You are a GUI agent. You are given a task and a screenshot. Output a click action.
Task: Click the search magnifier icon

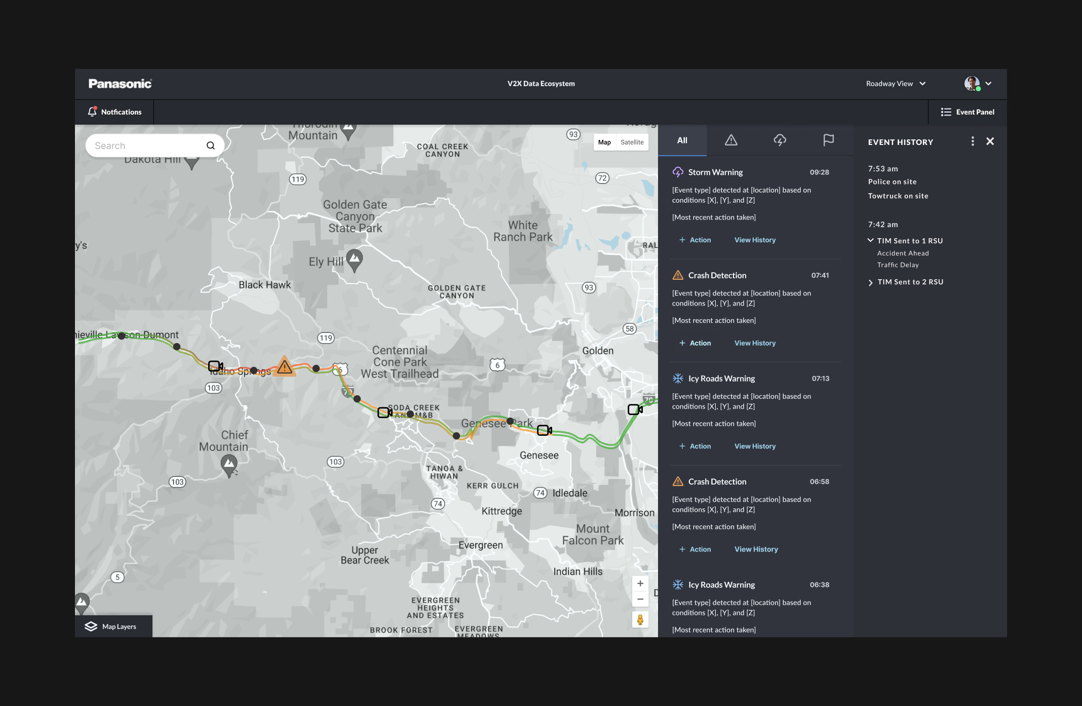click(211, 146)
